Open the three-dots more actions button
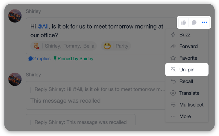The height and width of the screenshot is (136, 219). tap(204, 23)
